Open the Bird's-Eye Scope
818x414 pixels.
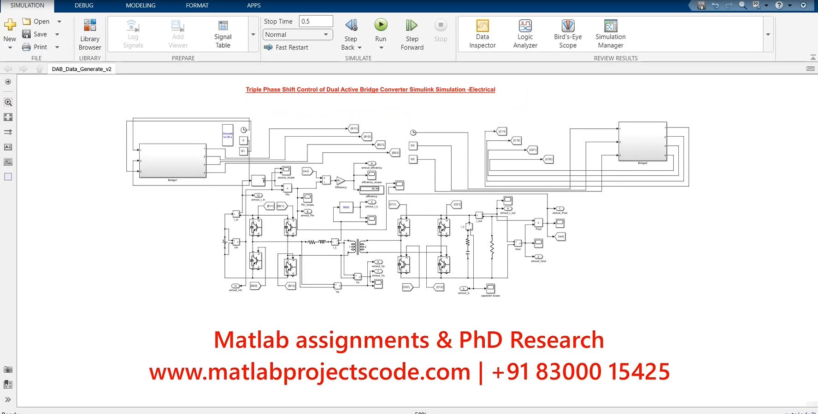pos(568,34)
